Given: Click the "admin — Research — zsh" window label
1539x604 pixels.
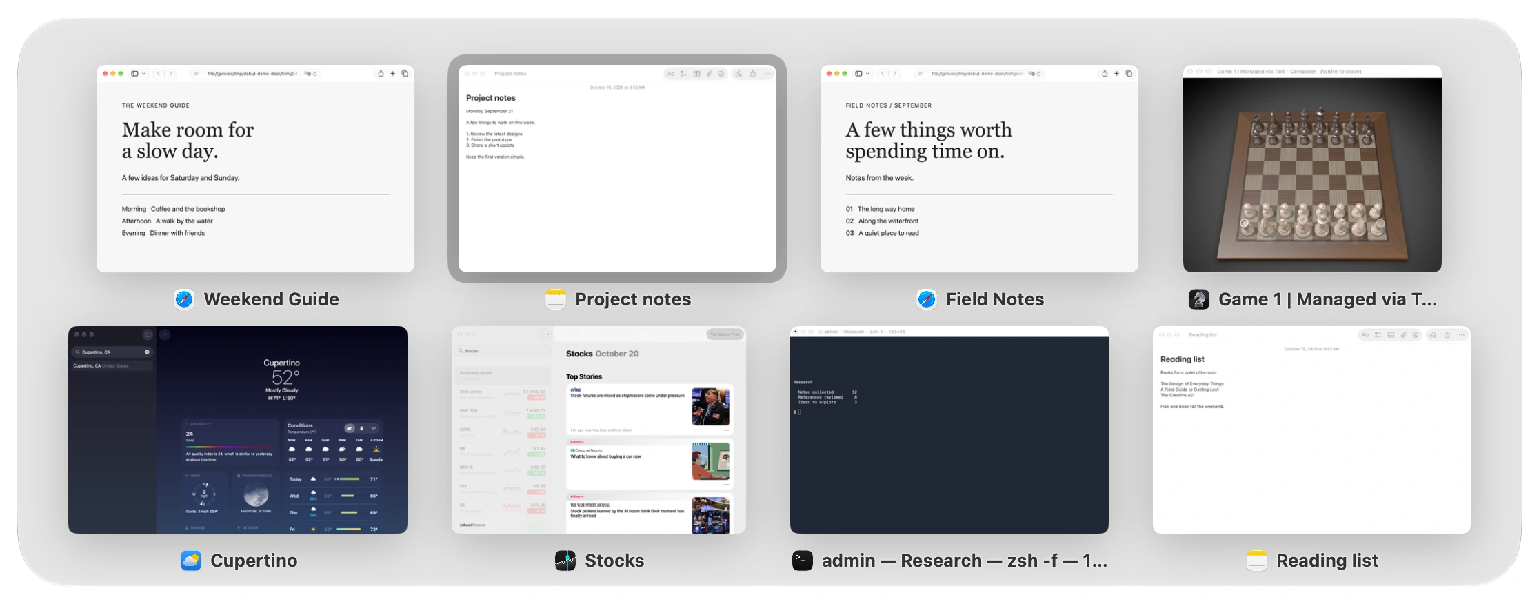Looking at the screenshot, I should coord(965,561).
